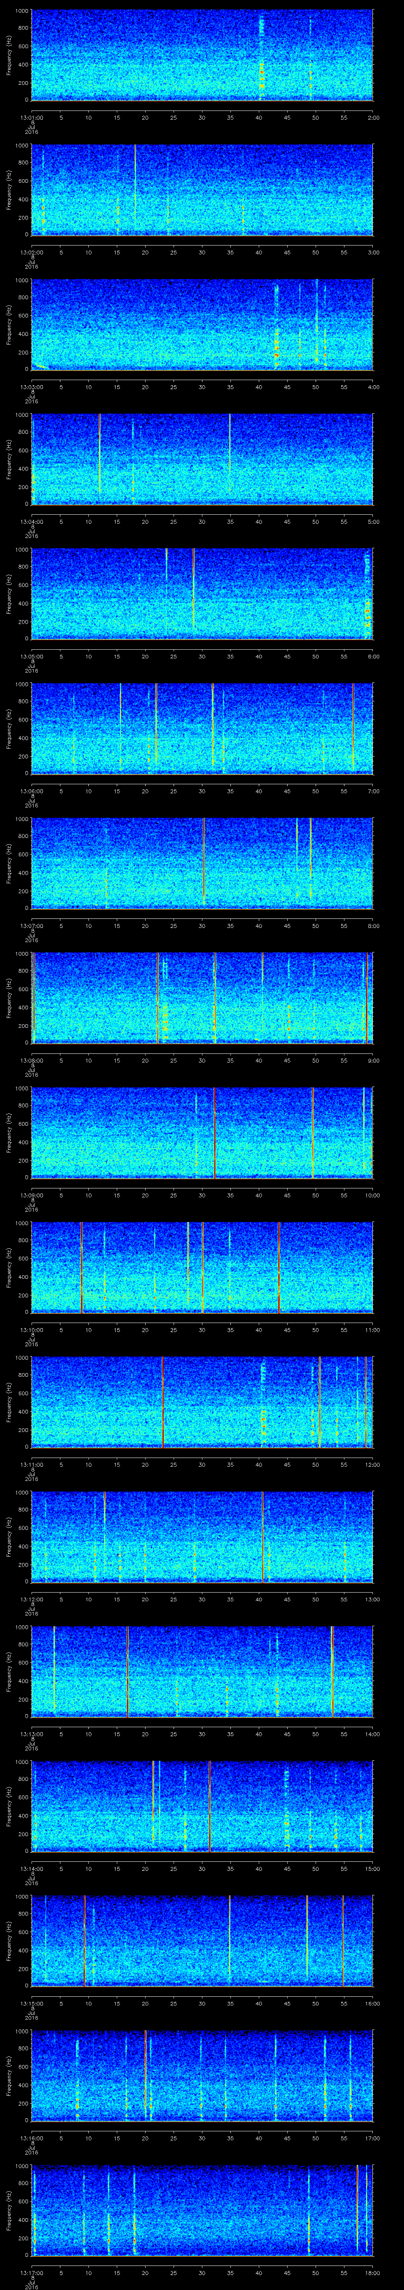
Task: Pick the '7:00' end time label
Action: tap(373, 791)
